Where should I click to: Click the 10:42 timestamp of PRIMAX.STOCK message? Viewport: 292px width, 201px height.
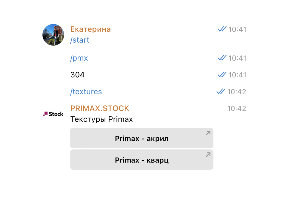click(237, 108)
